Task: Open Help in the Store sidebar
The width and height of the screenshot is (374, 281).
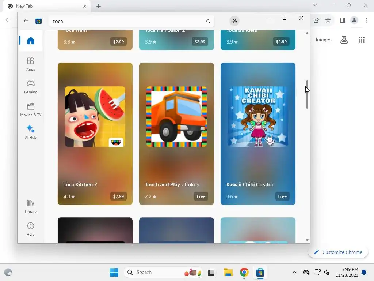Action: [x=31, y=229]
